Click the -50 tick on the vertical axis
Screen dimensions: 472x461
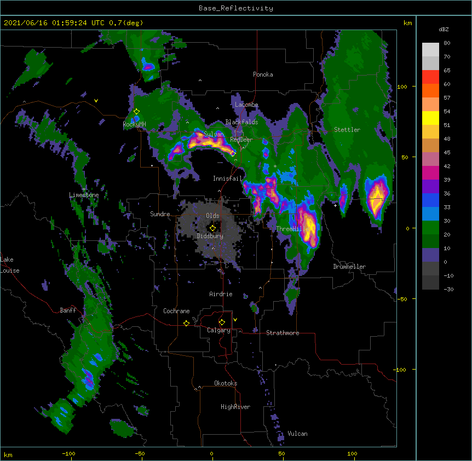[402, 299]
